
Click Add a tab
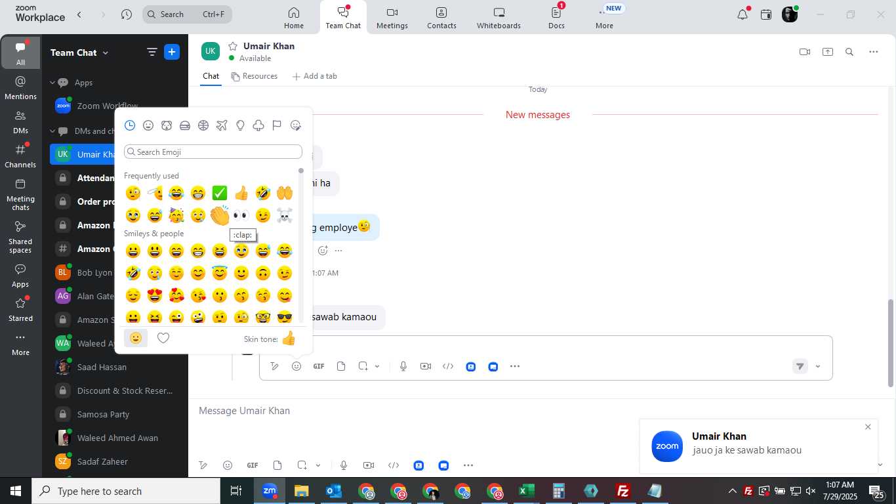(315, 76)
